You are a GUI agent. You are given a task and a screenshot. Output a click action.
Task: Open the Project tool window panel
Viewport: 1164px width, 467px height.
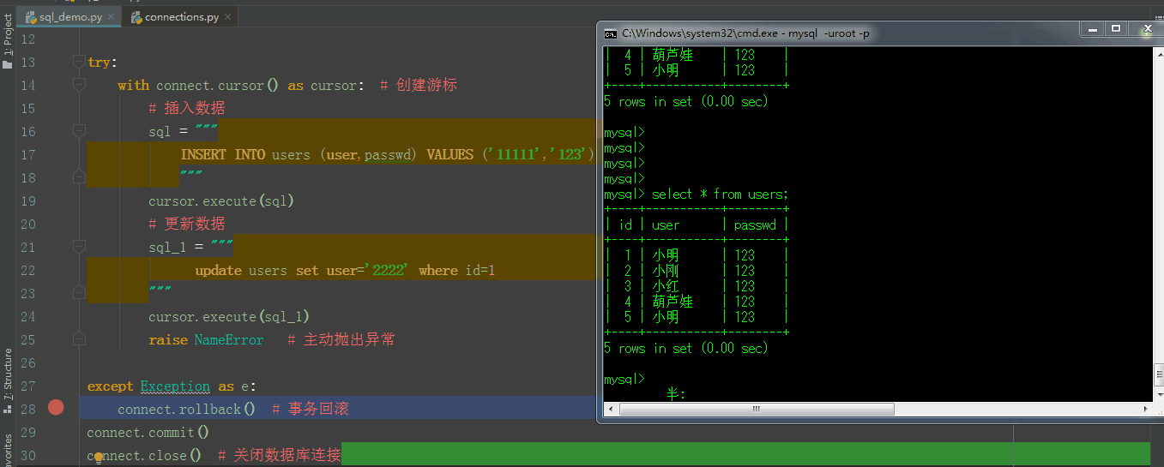[x=8, y=41]
